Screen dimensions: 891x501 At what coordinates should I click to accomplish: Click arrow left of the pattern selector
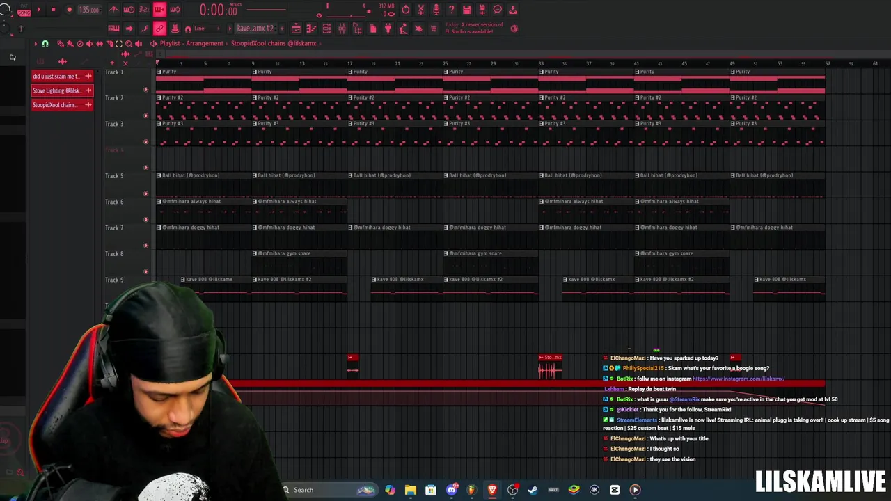point(230,29)
